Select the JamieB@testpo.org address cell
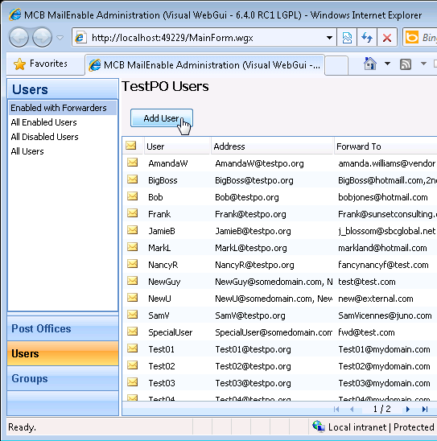The image size is (437, 441). (x=253, y=231)
